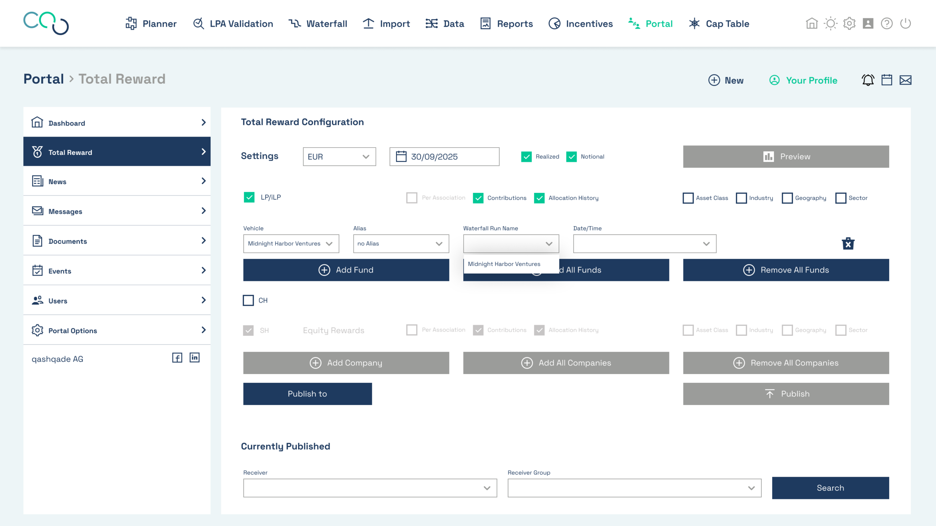Open the Alias dropdown
Viewport: 936px width, 526px height.
[401, 244]
